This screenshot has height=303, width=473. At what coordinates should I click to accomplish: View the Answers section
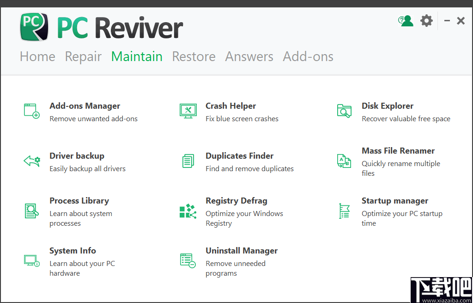(249, 56)
